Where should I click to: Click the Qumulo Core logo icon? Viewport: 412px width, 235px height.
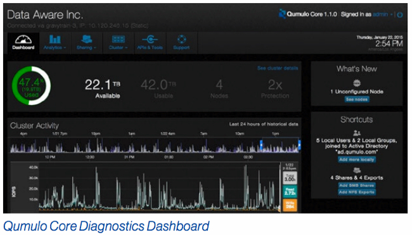click(x=282, y=14)
